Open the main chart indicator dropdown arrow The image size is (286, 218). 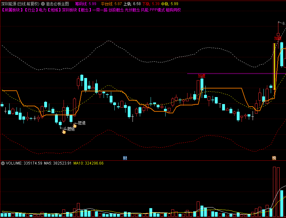click(x=43, y=4)
